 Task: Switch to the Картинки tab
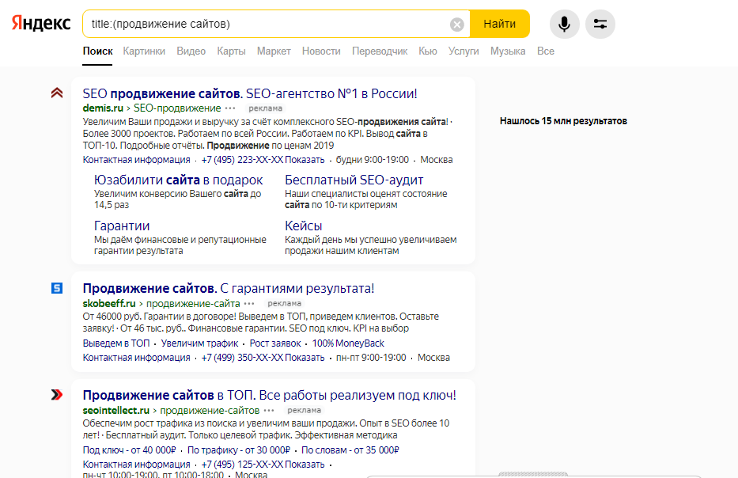coord(144,51)
